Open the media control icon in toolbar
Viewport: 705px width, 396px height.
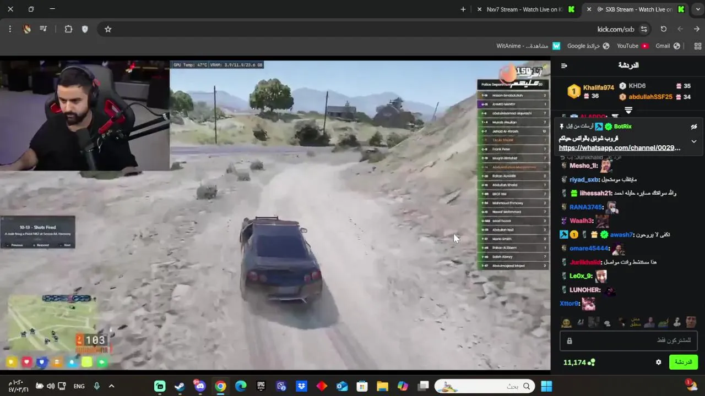pyautogui.click(x=44, y=29)
